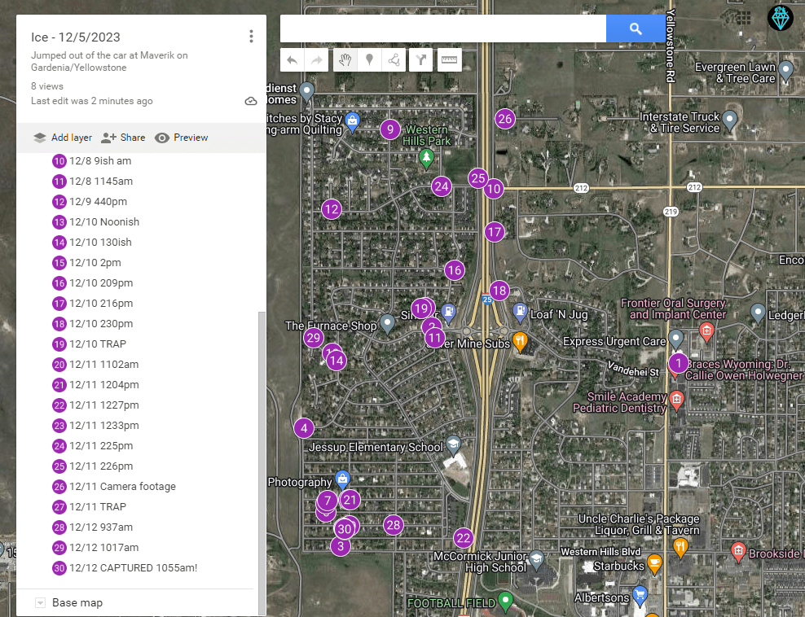
Task: Click Add layer button
Action: (63, 138)
